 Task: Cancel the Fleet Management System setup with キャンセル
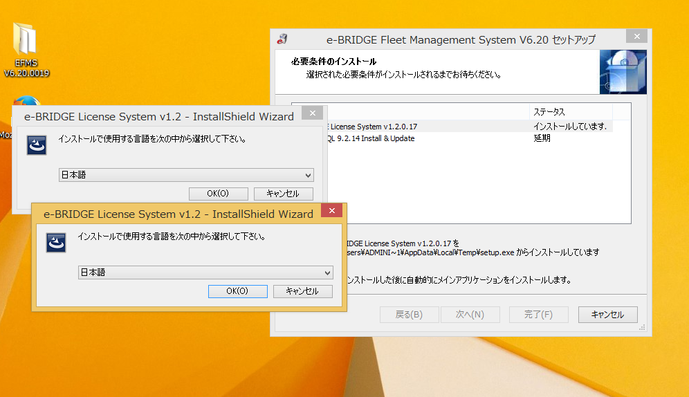pos(607,315)
